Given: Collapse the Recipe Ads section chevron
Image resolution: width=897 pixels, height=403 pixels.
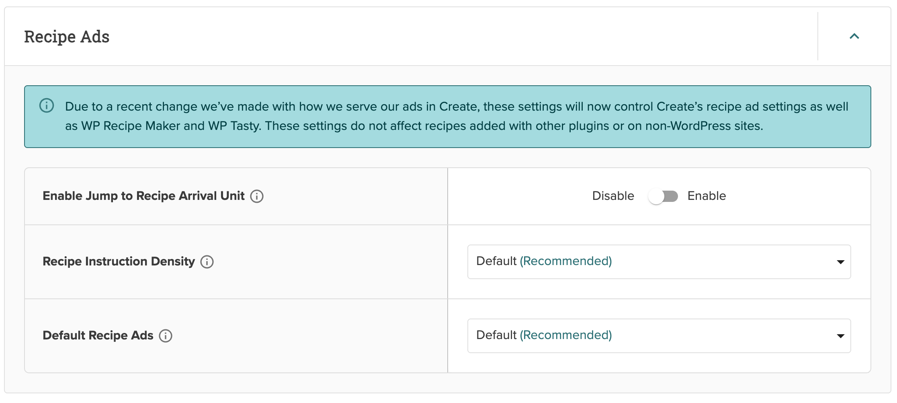Looking at the screenshot, I should coord(854,36).
